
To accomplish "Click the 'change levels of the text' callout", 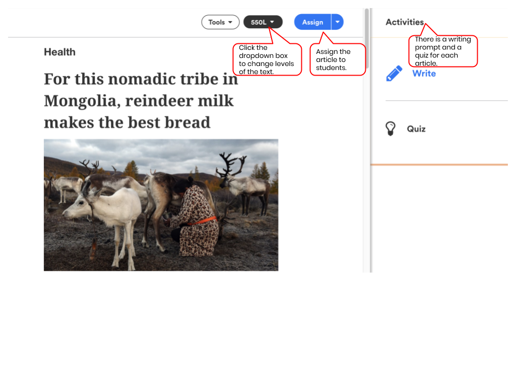I will coord(267,59).
